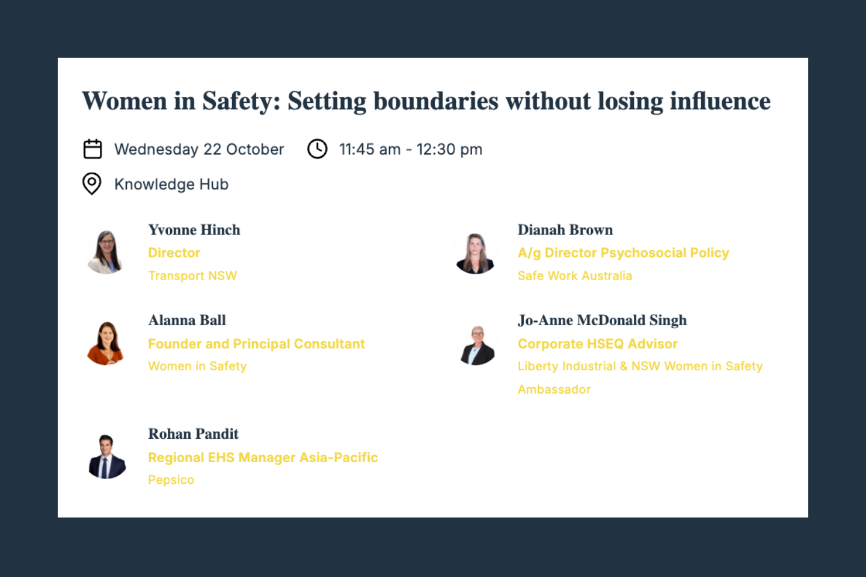The width and height of the screenshot is (866, 577).
Task: Select the Rohan Pandit speaker name
Action: 193,434
